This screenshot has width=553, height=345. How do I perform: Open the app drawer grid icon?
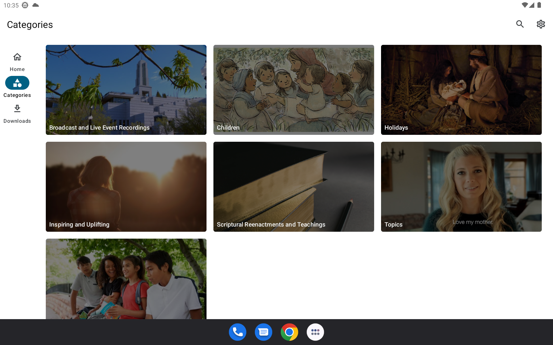(x=315, y=332)
